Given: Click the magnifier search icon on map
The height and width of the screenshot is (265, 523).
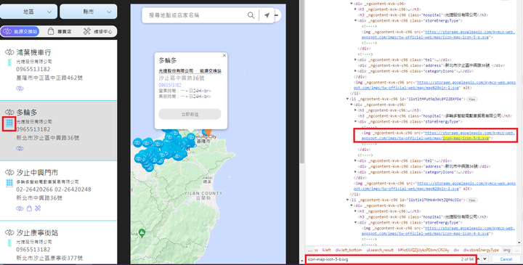Looking at the screenshot, I should [251, 15].
